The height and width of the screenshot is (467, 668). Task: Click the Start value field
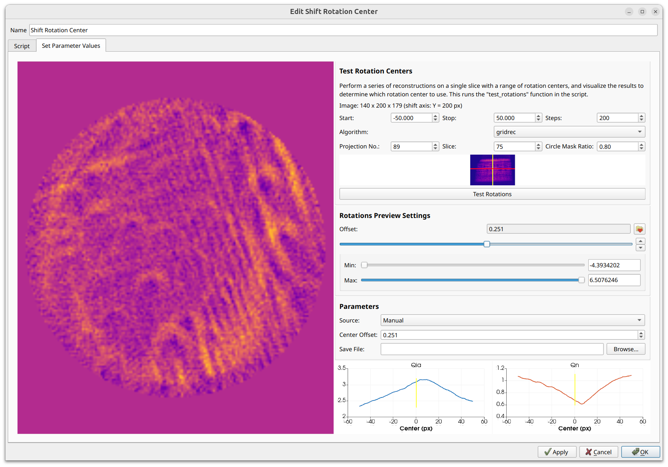tap(411, 118)
